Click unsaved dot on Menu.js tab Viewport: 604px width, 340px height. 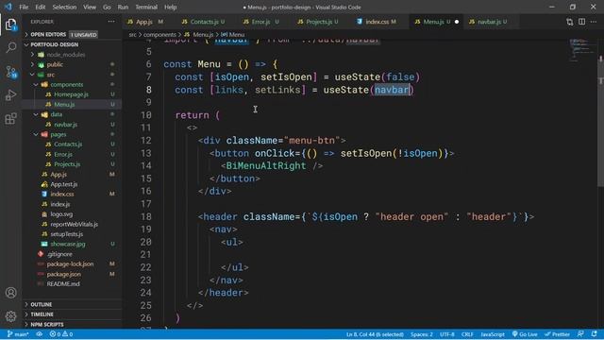457,22
